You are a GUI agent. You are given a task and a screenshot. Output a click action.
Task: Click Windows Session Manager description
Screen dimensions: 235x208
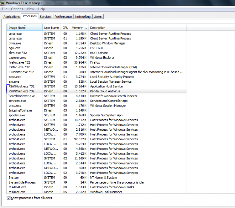click(x=108, y=106)
